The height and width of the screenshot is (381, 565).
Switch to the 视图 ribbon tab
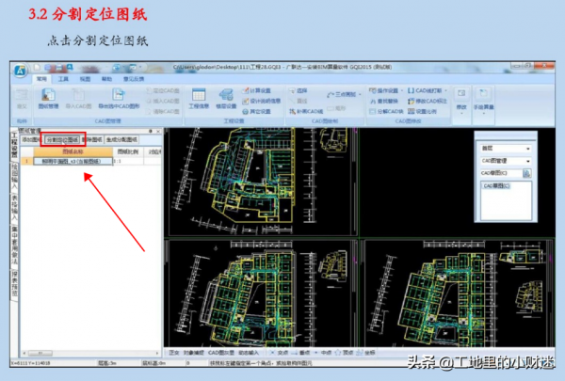coord(85,79)
